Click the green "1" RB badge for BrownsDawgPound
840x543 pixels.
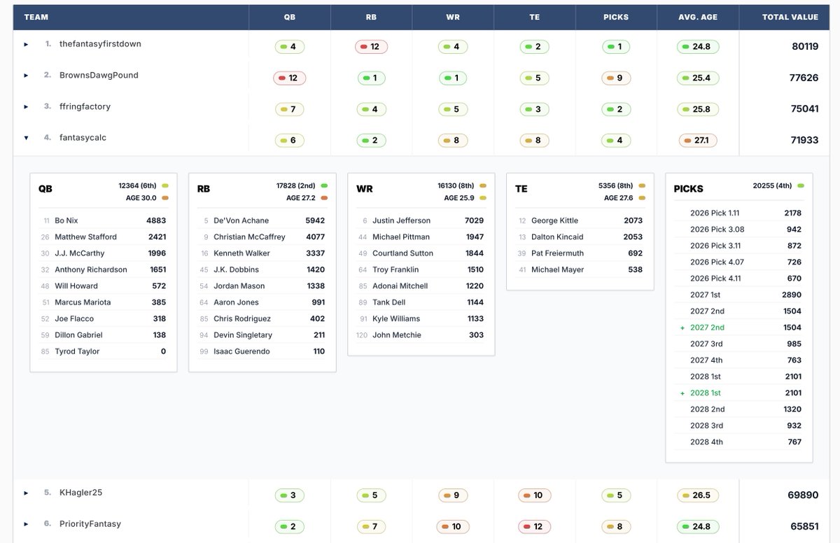coord(371,78)
